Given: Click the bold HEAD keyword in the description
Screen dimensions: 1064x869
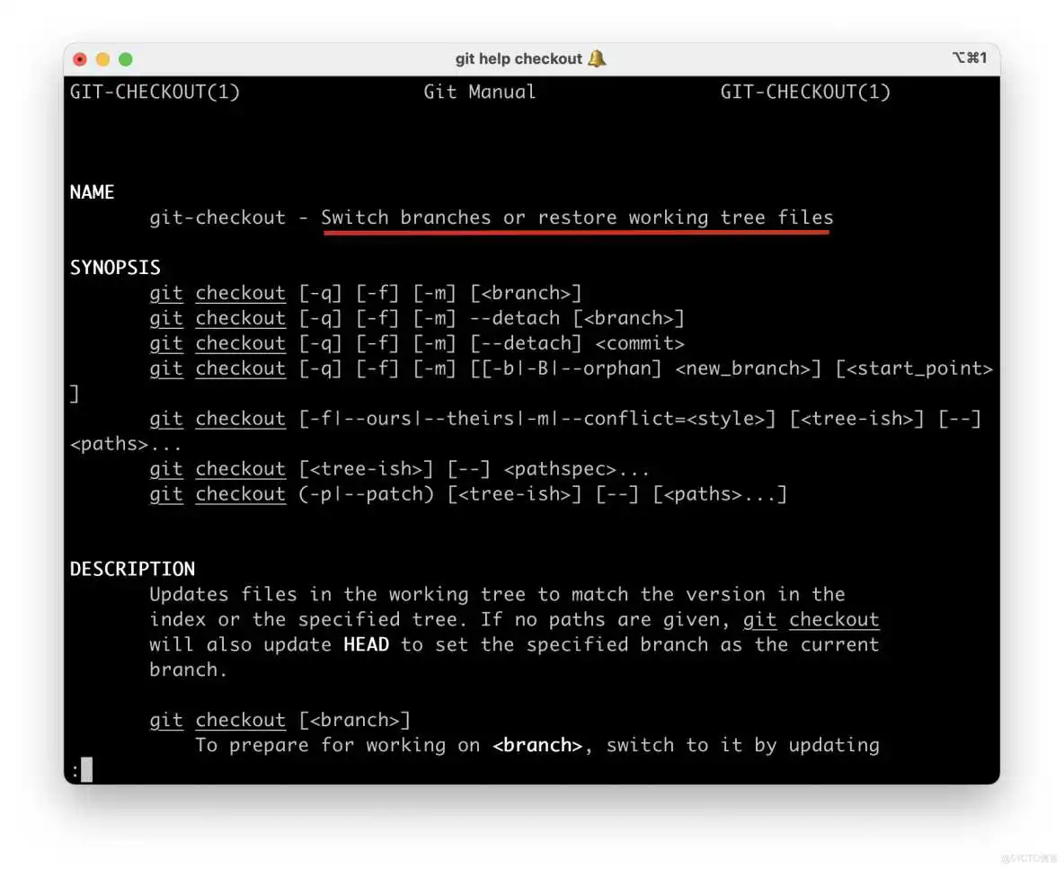Looking at the screenshot, I should [x=367, y=644].
